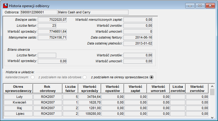The height and width of the screenshot is (121, 218).
Task: Select z podziałem na okresy sprawozdawcze radio
Action: click(x=151, y=77)
